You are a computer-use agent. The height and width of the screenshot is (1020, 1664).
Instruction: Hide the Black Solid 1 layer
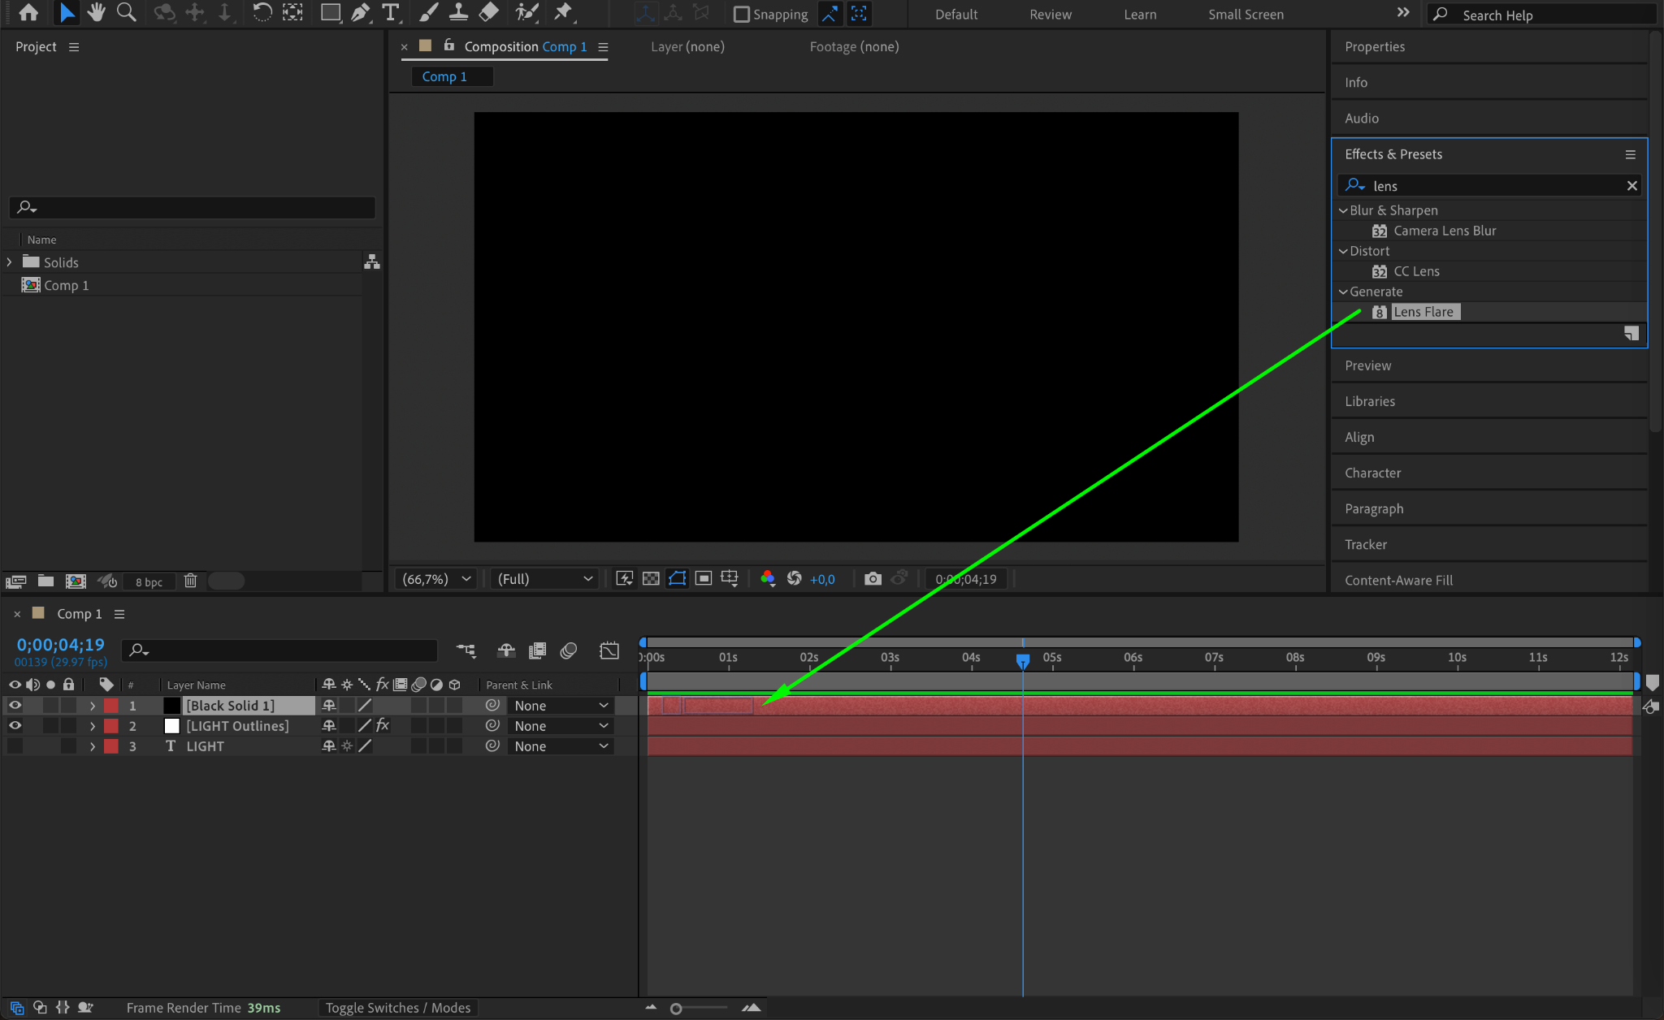point(15,706)
